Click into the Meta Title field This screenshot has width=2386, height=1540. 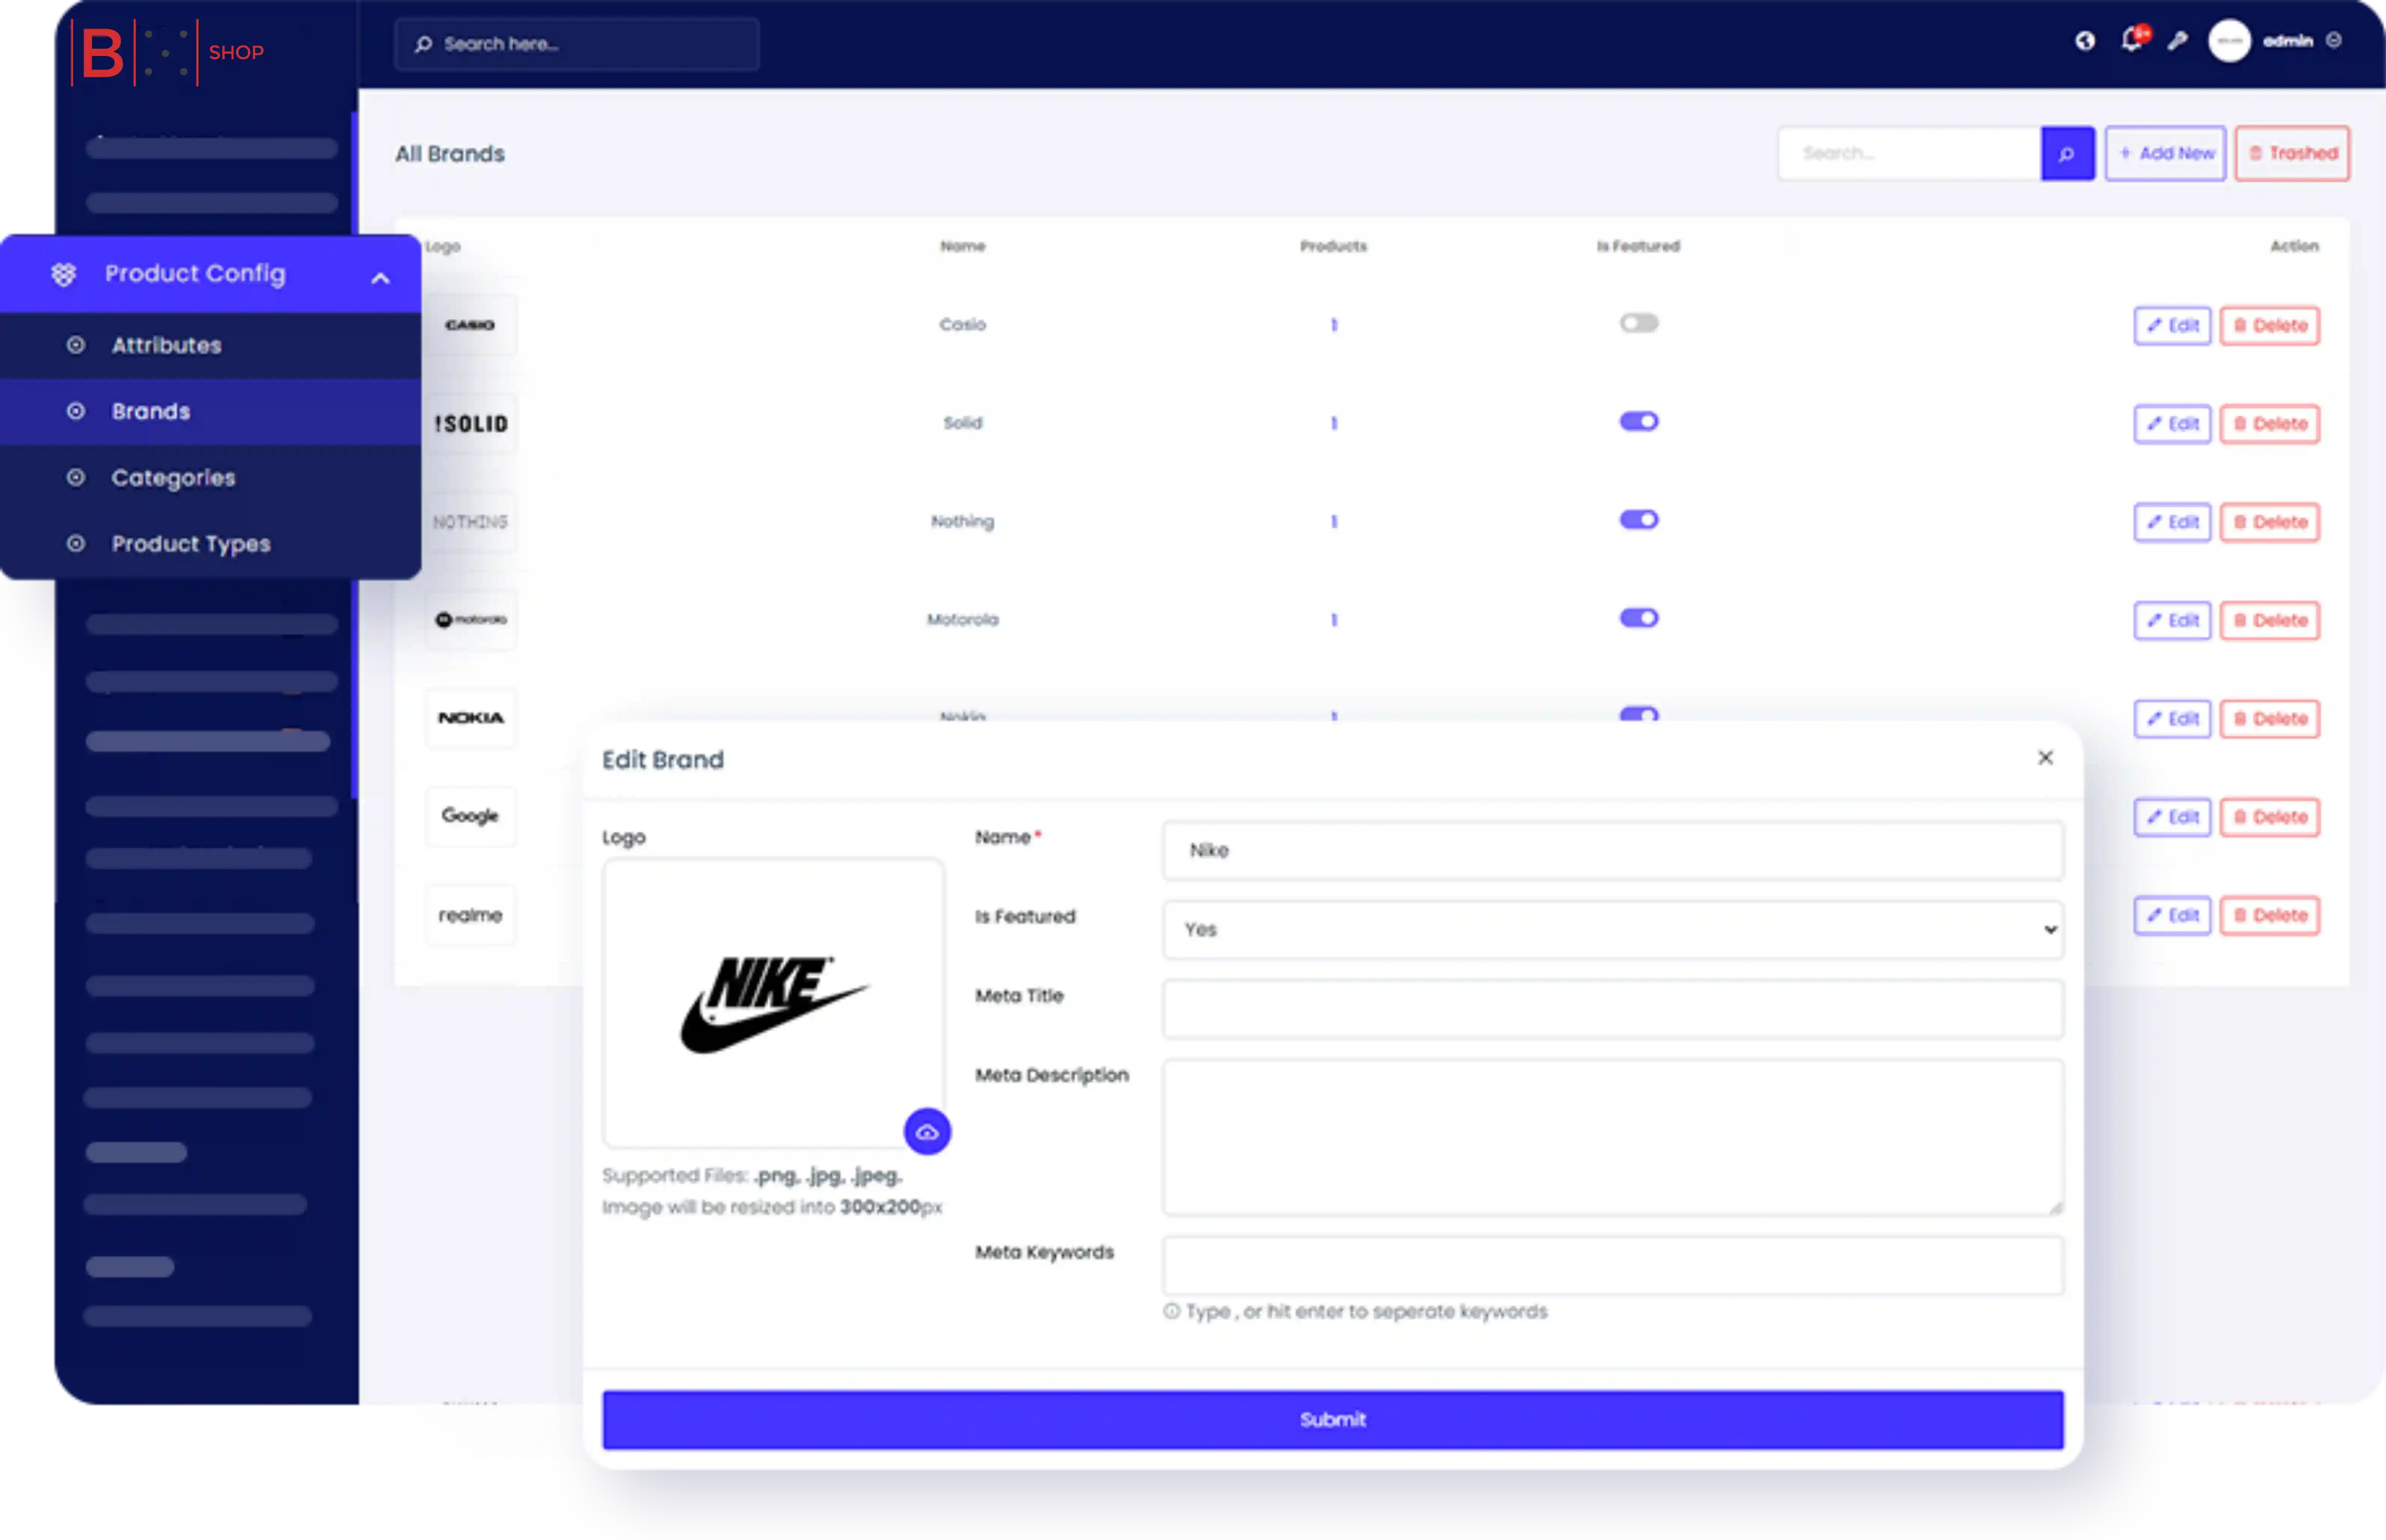pos(1612,1009)
